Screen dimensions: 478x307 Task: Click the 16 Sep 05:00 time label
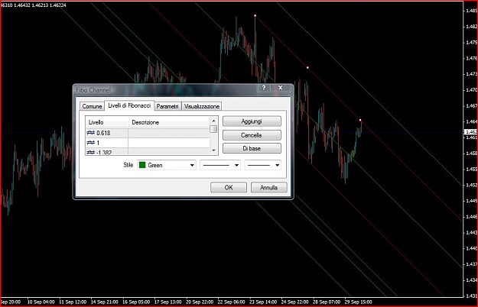coord(136,302)
